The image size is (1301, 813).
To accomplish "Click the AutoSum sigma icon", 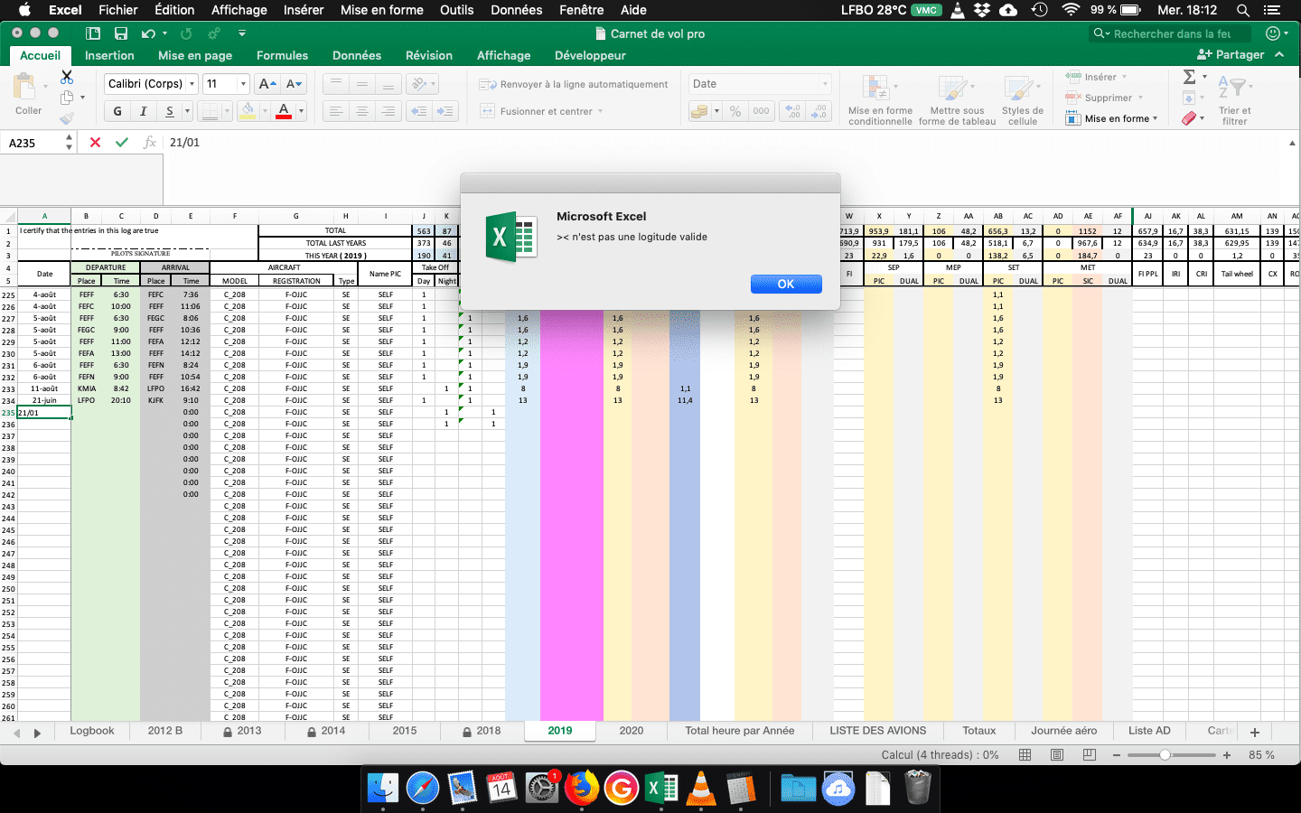I will pos(1190,77).
